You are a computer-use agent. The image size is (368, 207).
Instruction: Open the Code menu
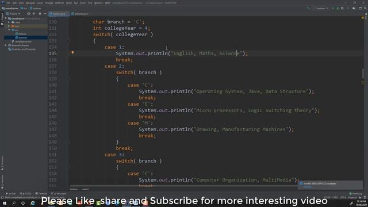pyautogui.click(x=40, y=3)
